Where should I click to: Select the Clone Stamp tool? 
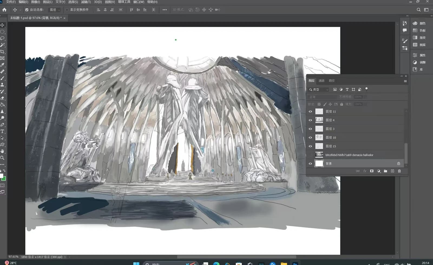click(2, 85)
